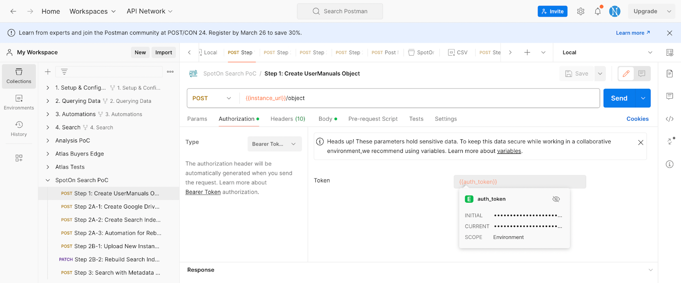Click Import button

pos(163,52)
